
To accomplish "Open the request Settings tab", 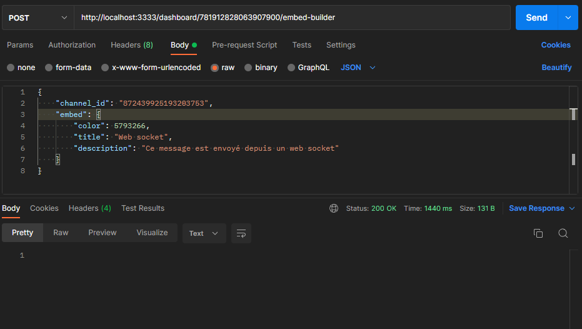I will click(341, 45).
